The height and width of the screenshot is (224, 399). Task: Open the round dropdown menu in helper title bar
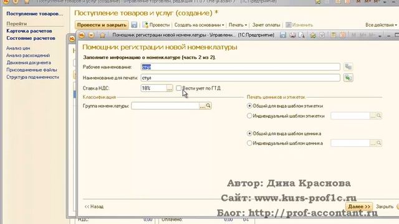point(91,35)
